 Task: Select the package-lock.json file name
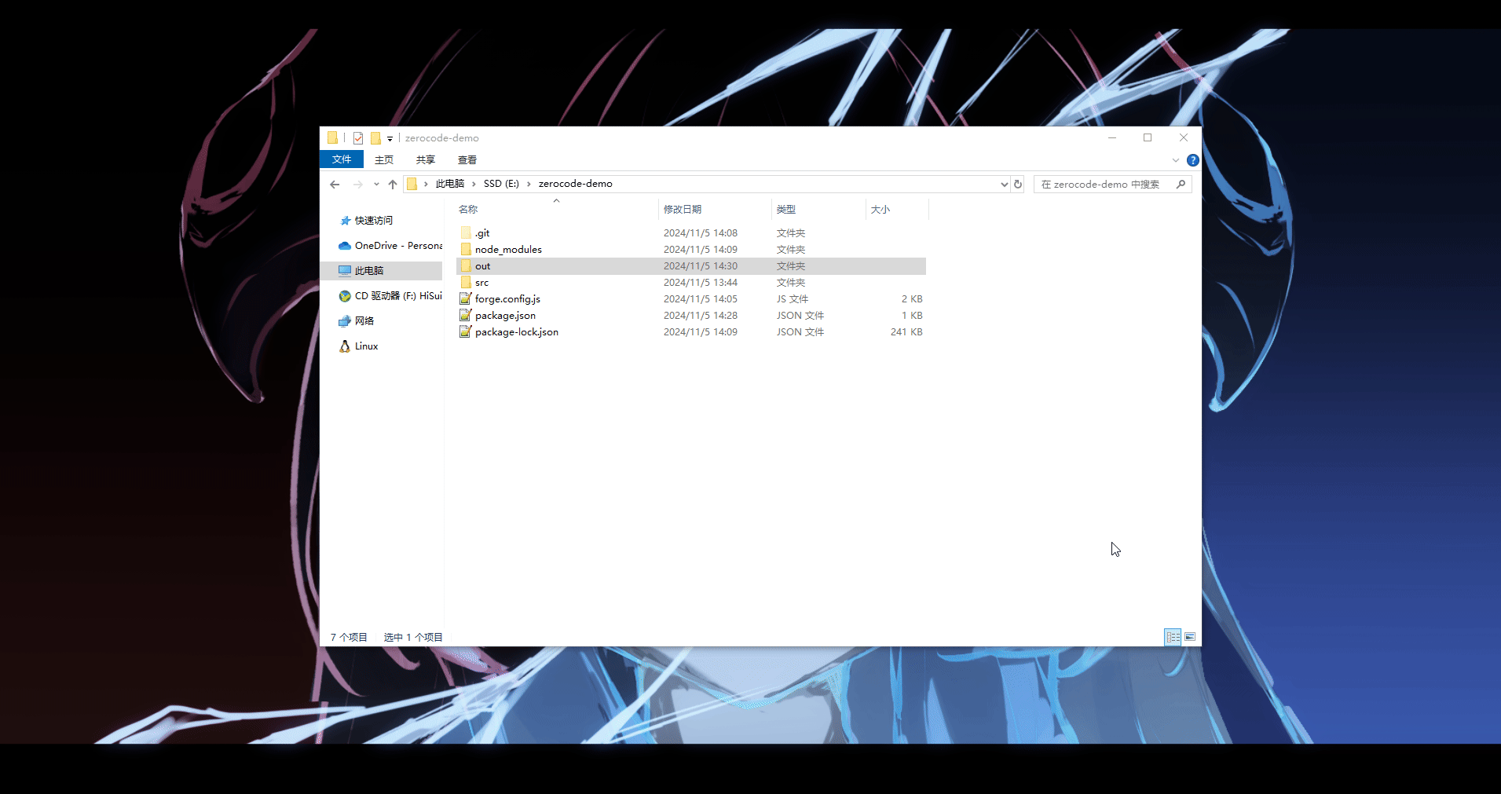point(517,332)
